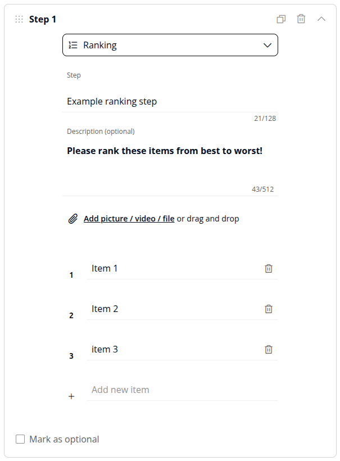Click the 'Add new item' field

(180, 390)
